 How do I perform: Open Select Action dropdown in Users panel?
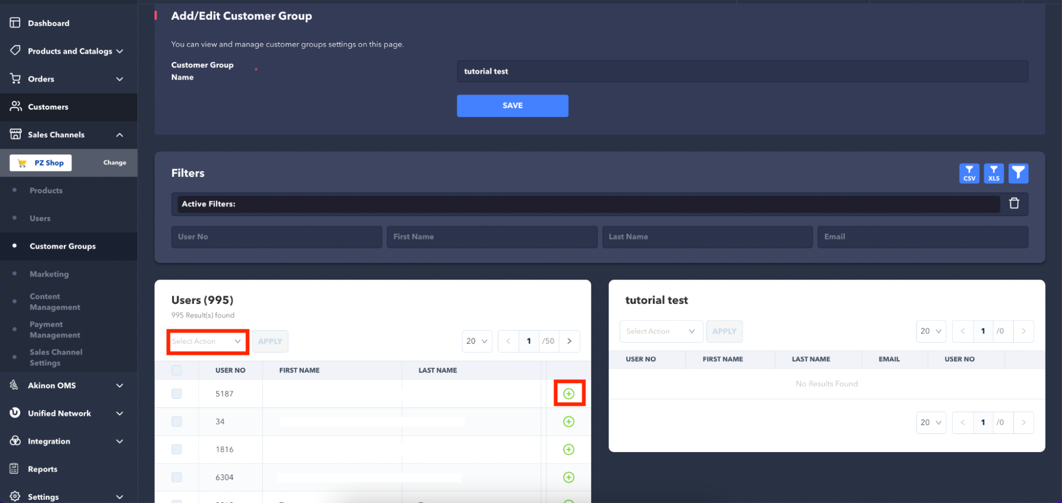207,342
